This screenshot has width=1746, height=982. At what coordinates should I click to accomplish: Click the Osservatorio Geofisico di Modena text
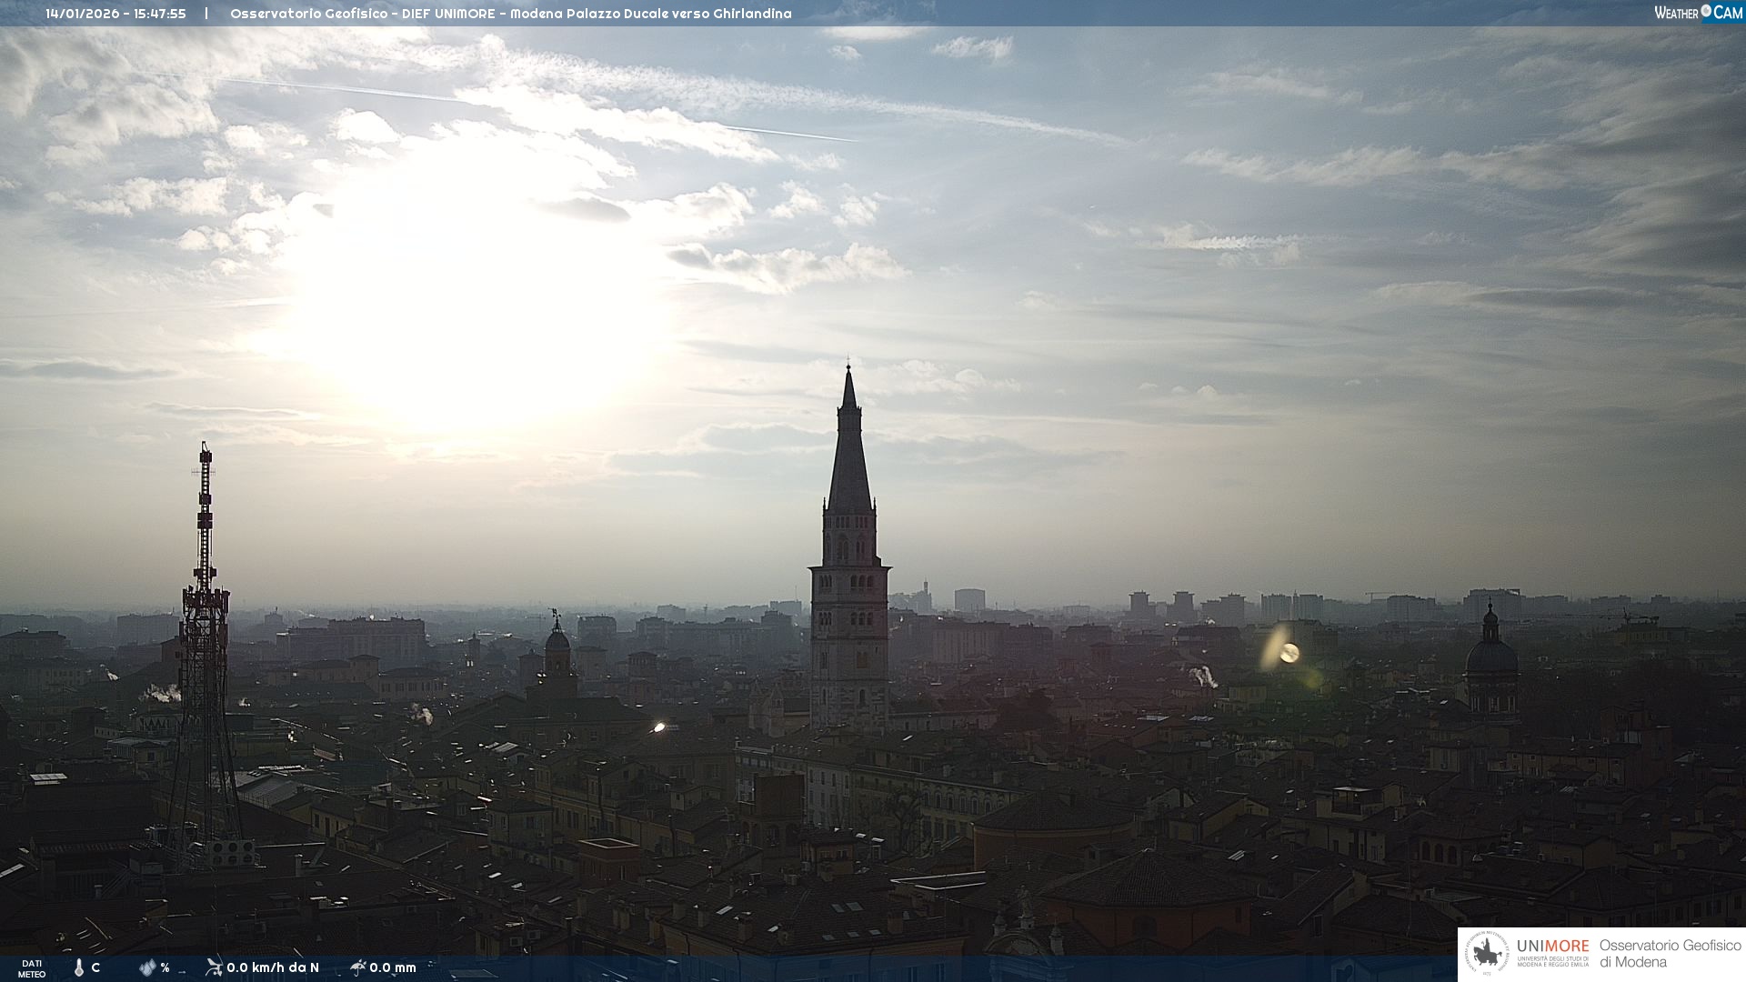coord(1670,953)
